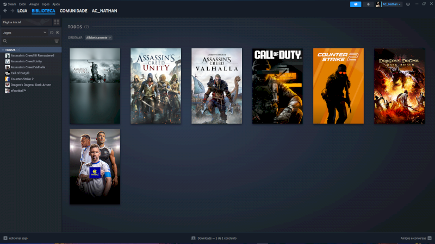Open the AC_NATHAN profile tab
This screenshot has height=244, width=435.
click(104, 11)
